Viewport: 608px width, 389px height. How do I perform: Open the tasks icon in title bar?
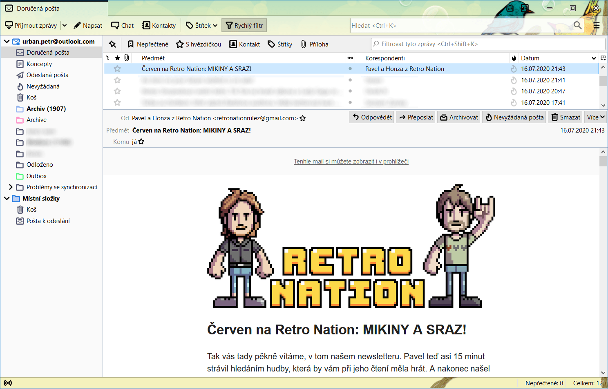525,8
